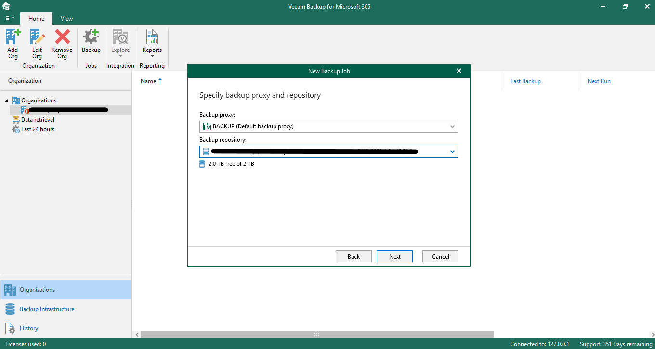Image resolution: width=655 pixels, height=349 pixels.
Task: Click the horizontal scrollbar at the bottom
Action: click(316, 334)
